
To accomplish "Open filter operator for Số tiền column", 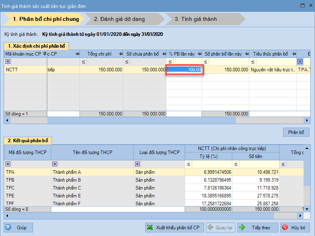I will tap(236, 164).
